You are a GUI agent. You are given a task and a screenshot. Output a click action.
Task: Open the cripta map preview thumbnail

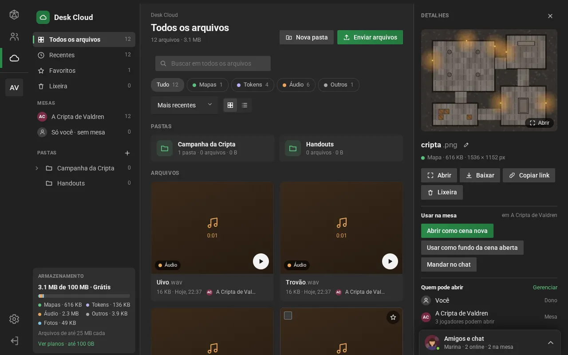click(489, 80)
